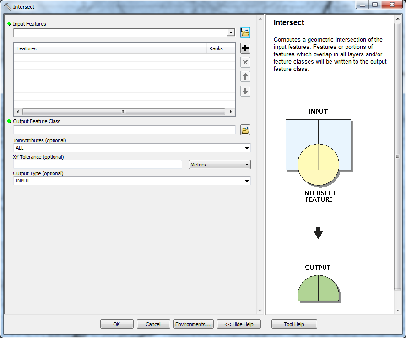This screenshot has height=338, width=406.
Task: Open the Tool Help button
Action: click(294, 324)
